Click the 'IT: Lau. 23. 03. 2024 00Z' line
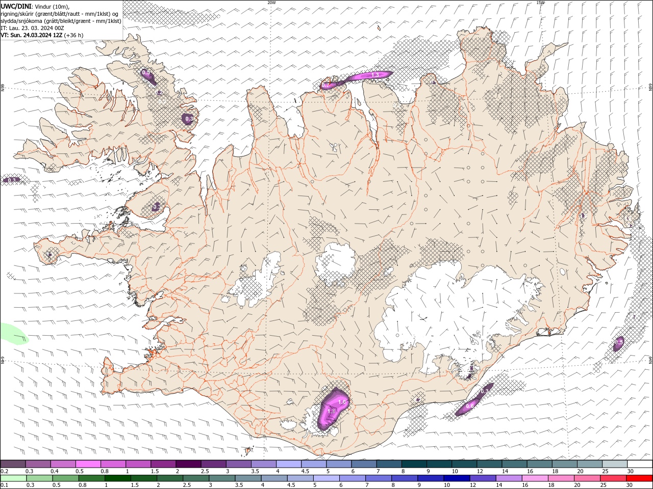The height and width of the screenshot is (489, 653). 32,28
